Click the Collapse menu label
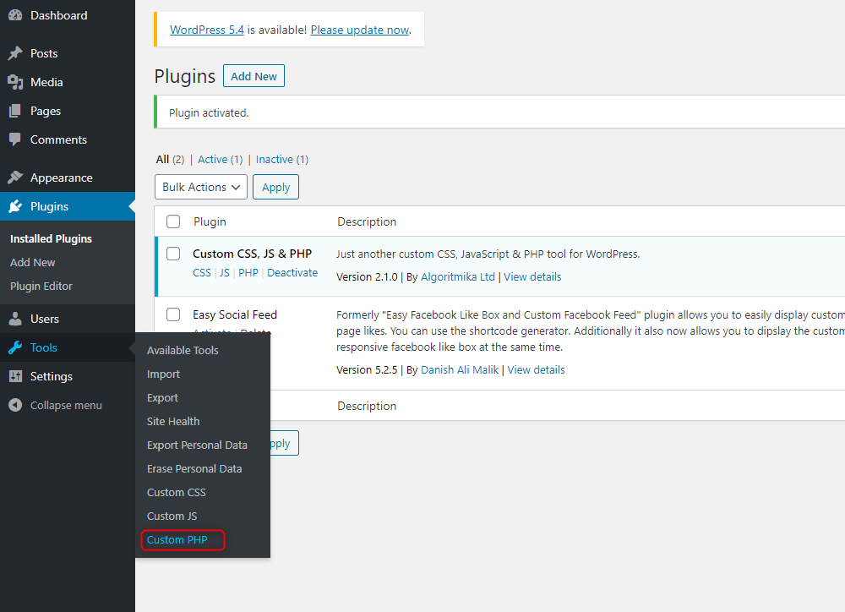 (66, 405)
